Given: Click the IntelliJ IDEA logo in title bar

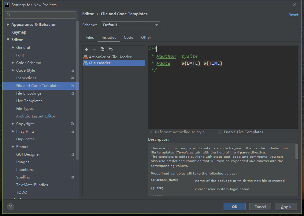Looking at the screenshot, I should click(7, 5).
